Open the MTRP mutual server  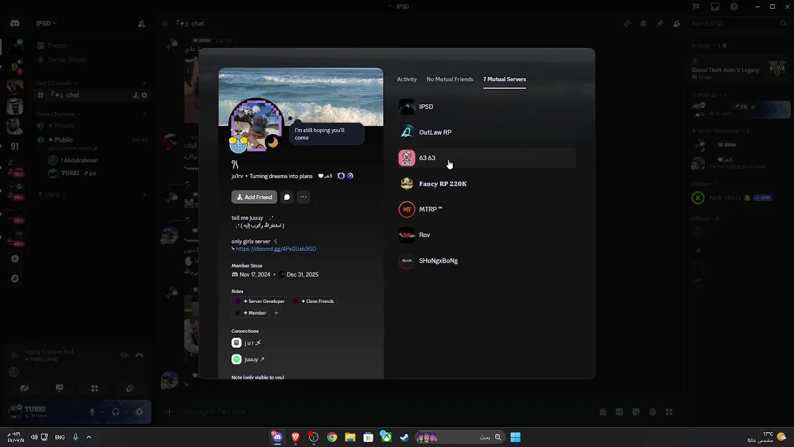click(486, 209)
